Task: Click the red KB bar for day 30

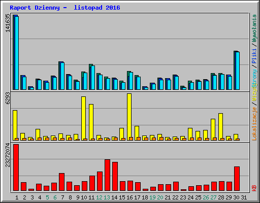Action: [237, 179]
